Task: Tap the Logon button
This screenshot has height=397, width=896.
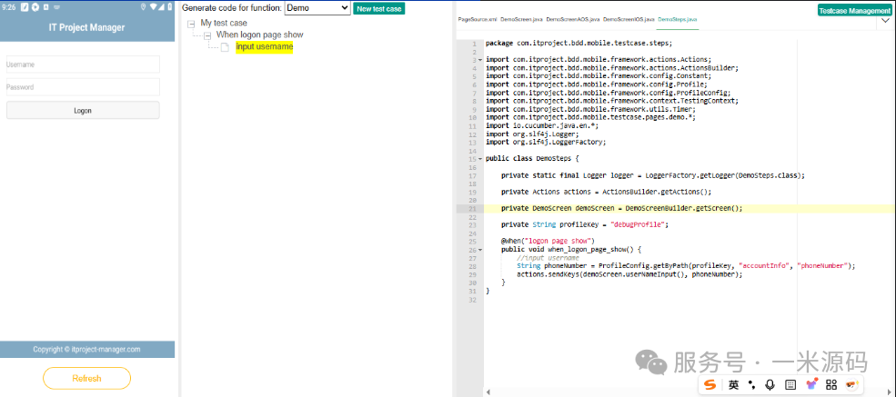Action: (83, 111)
